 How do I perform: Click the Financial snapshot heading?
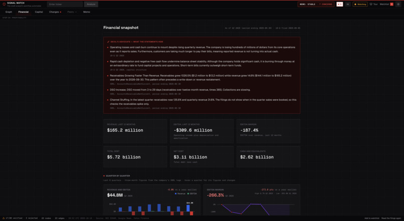[x=121, y=28]
